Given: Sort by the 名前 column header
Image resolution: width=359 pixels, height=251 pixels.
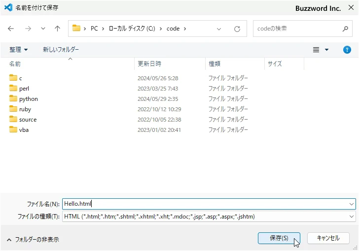Looking at the screenshot, I should (71, 64).
